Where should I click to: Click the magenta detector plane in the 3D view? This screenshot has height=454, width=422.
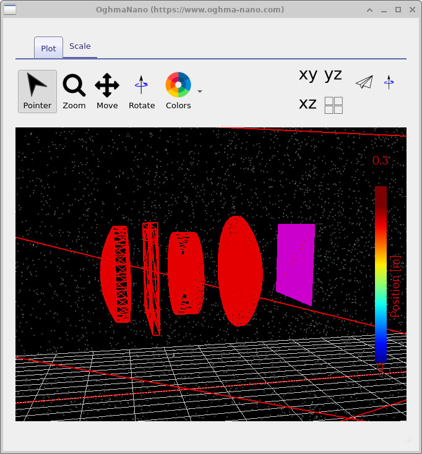pyautogui.click(x=296, y=263)
